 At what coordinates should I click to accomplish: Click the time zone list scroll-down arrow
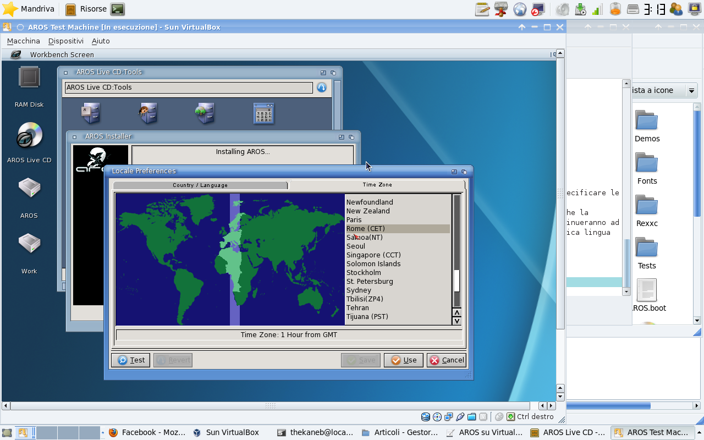coord(457,321)
